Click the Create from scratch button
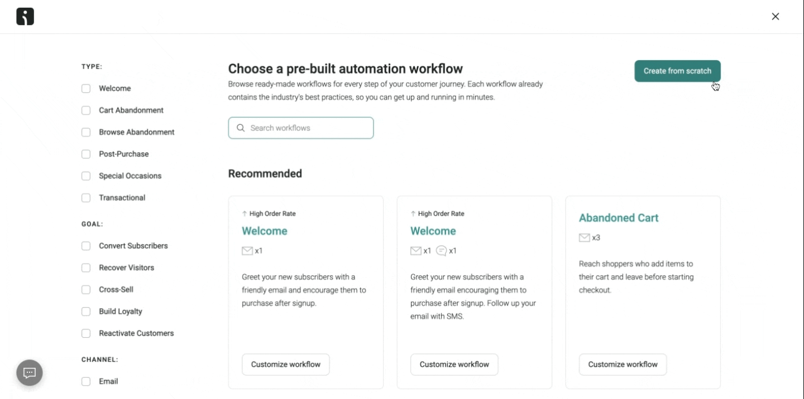The image size is (804, 399). point(677,71)
